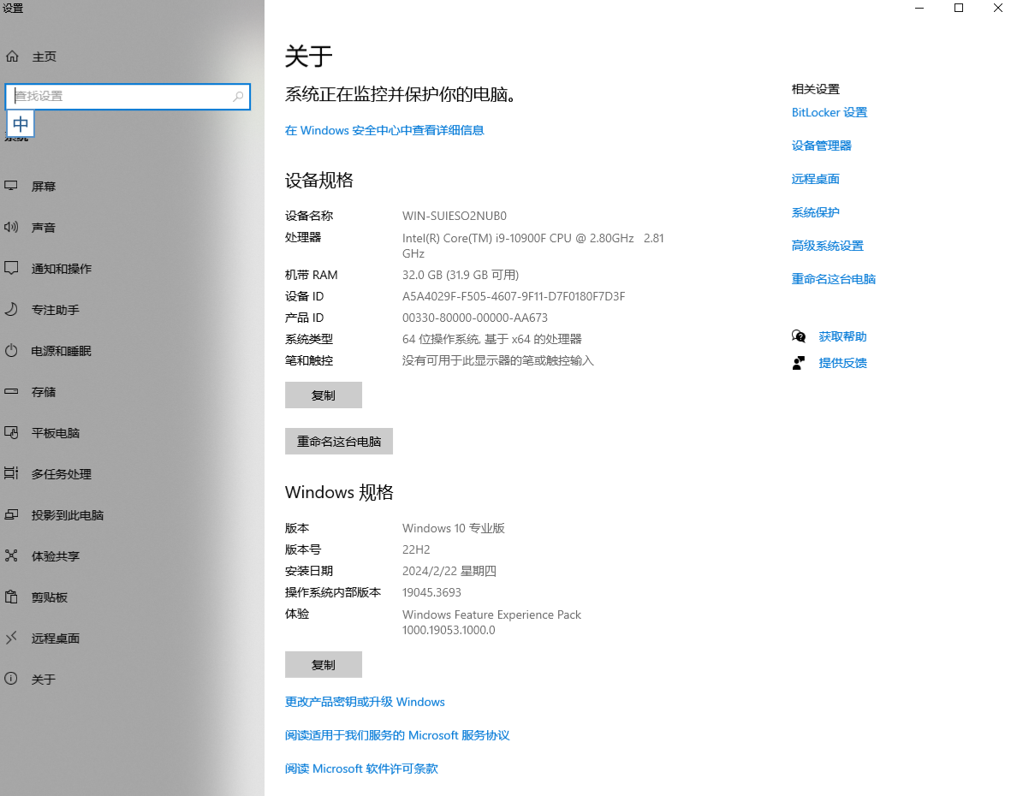The width and height of the screenshot is (1011, 796).
Task: Open the 声音 settings page
Action: click(x=44, y=228)
